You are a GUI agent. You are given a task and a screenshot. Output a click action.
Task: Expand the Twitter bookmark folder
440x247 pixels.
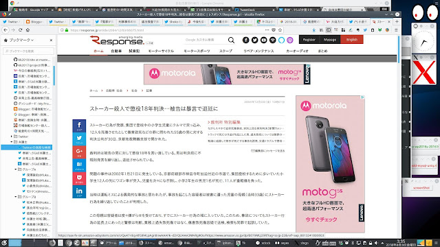pos(12,137)
